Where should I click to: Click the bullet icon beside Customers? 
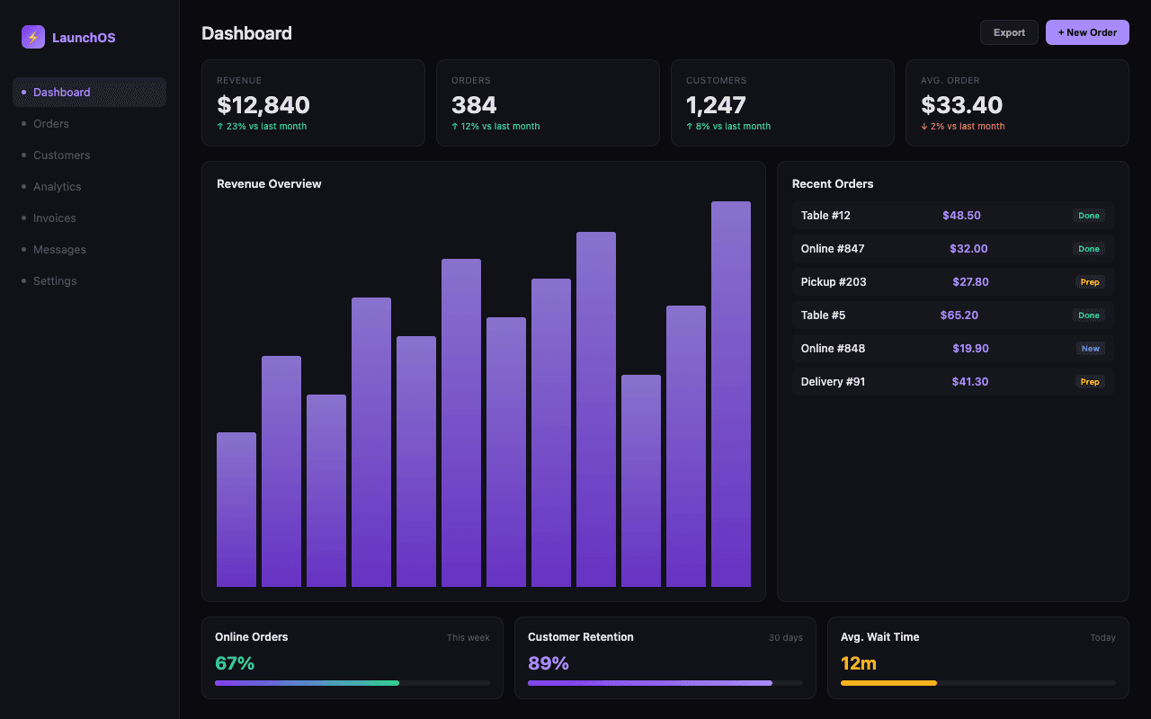click(x=22, y=155)
